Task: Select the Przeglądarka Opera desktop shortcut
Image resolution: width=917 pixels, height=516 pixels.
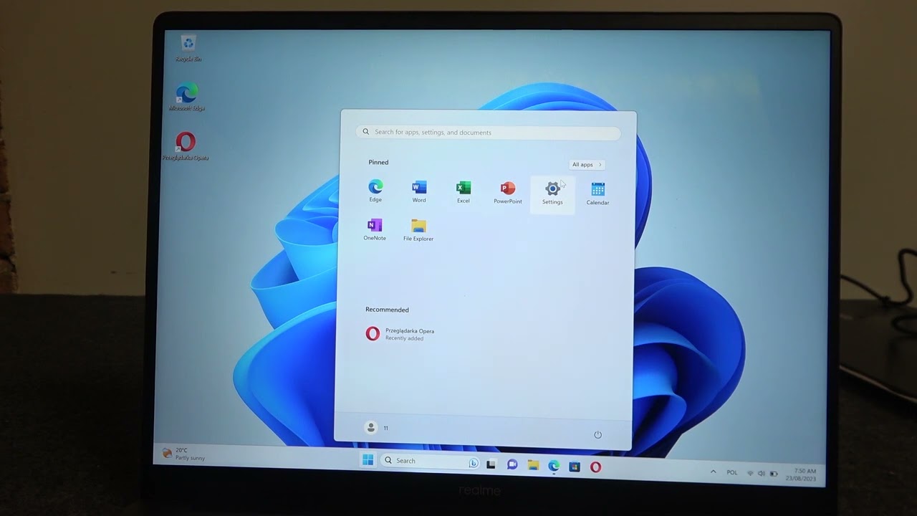Action: click(186, 146)
